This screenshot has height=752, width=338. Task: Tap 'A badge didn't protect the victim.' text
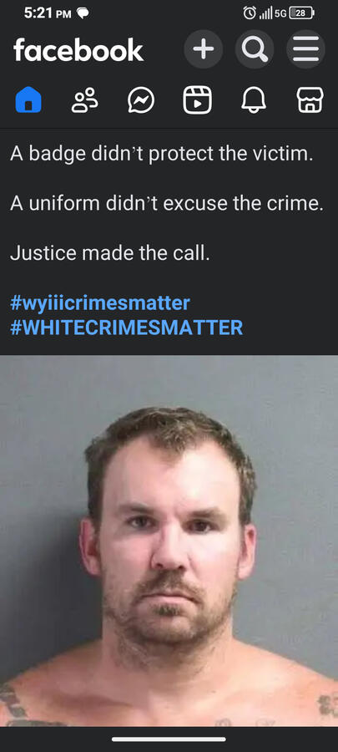point(161,154)
